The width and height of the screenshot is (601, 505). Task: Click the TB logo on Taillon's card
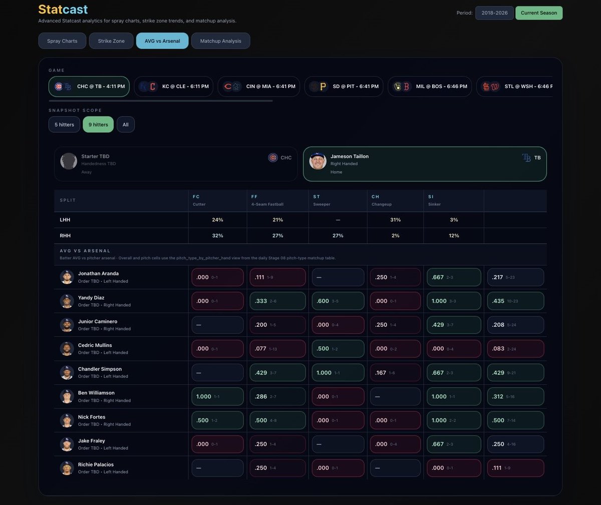point(526,158)
